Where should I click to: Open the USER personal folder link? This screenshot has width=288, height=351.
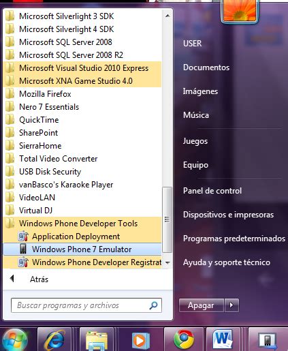pyautogui.click(x=193, y=43)
